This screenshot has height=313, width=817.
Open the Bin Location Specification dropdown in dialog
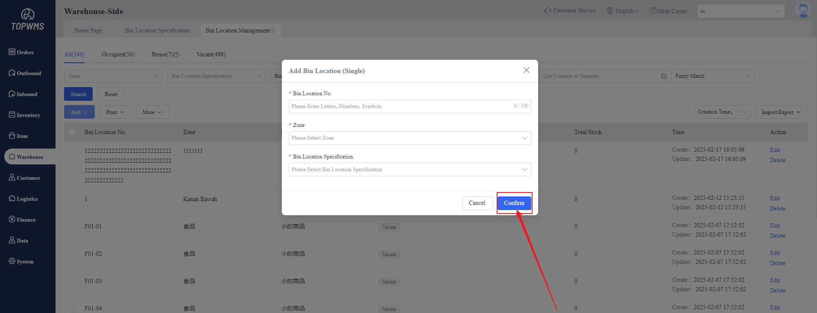tap(410, 170)
